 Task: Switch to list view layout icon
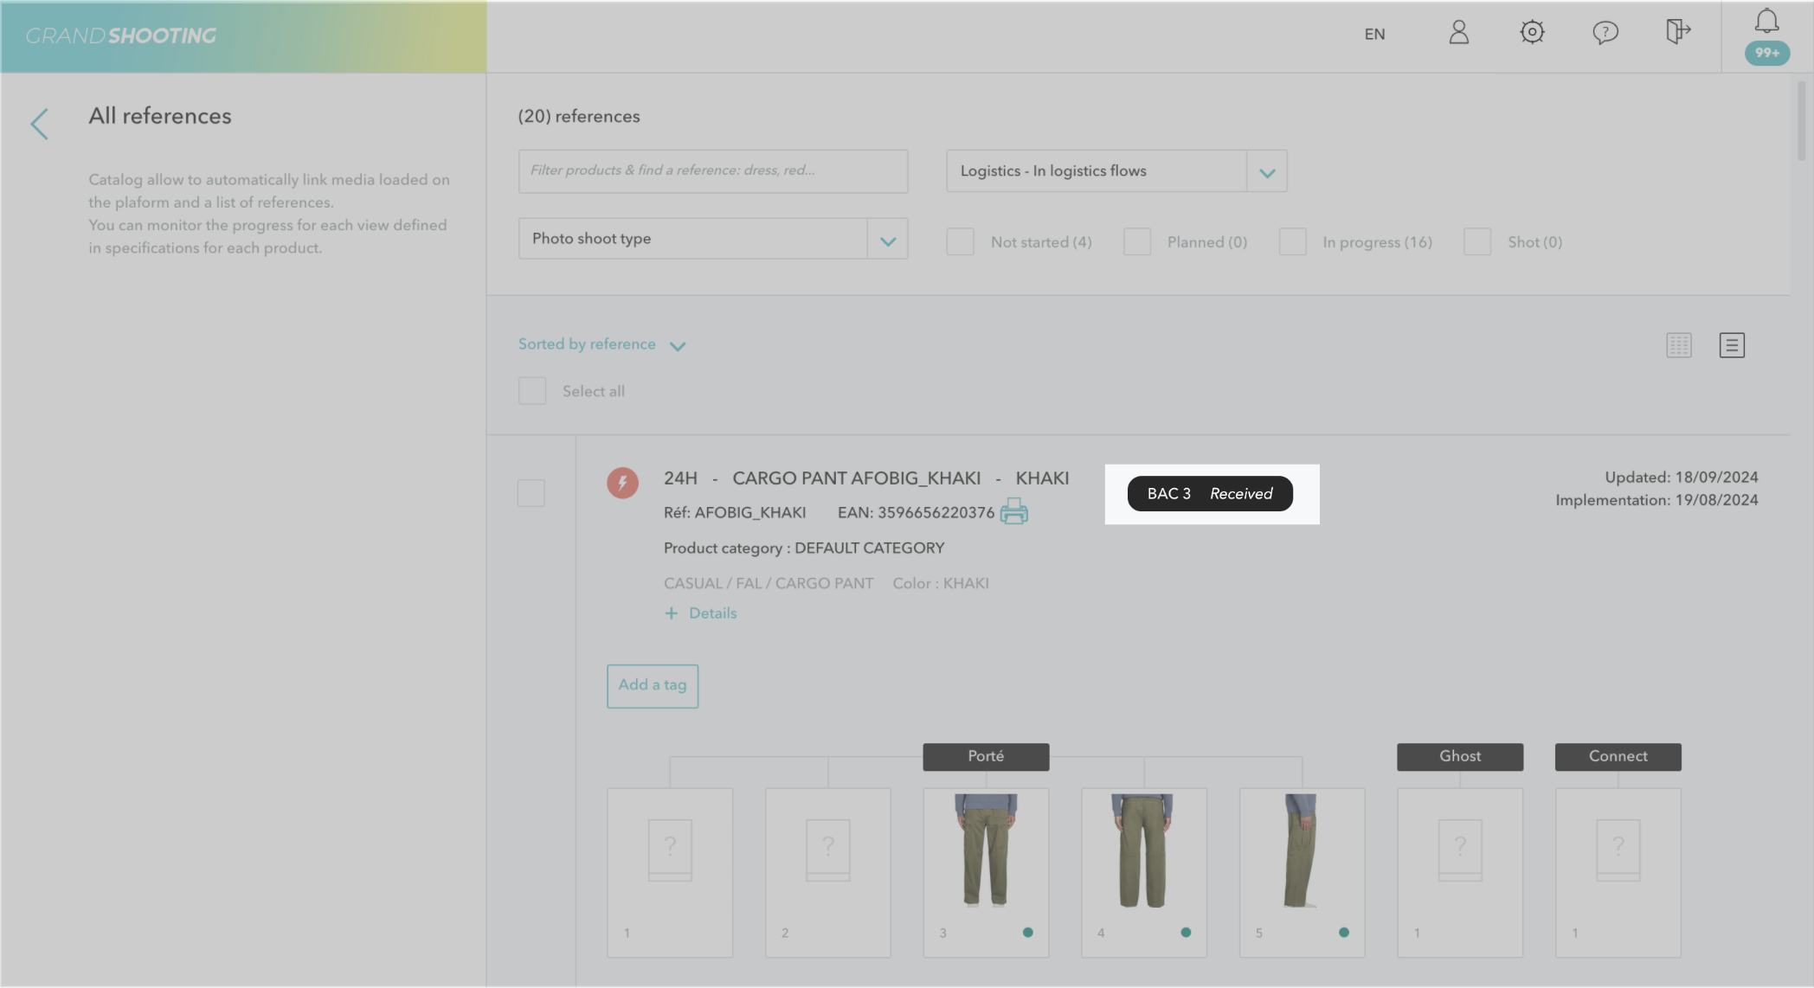(x=1731, y=345)
